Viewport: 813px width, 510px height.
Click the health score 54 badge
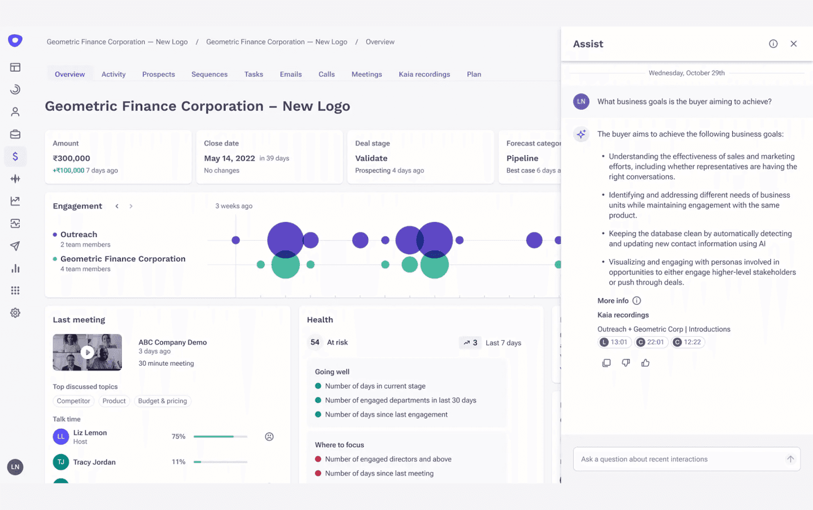coord(315,342)
